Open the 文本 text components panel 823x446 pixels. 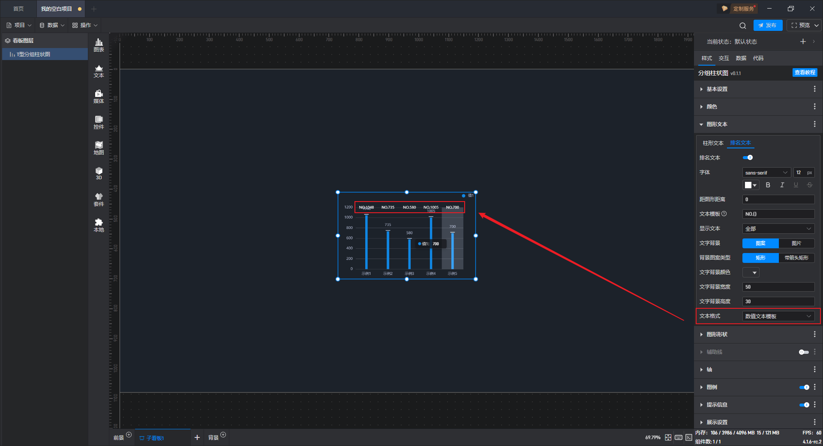point(99,71)
